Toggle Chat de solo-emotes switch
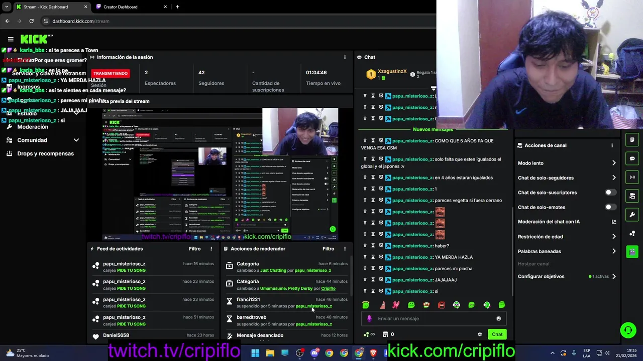Image resolution: width=643 pixels, height=361 pixels. tap(610, 207)
